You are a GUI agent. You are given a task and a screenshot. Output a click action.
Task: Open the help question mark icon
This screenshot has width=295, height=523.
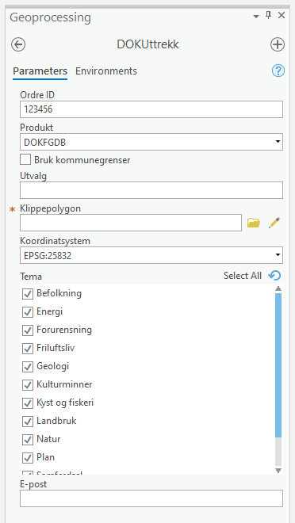coord(278,71)
